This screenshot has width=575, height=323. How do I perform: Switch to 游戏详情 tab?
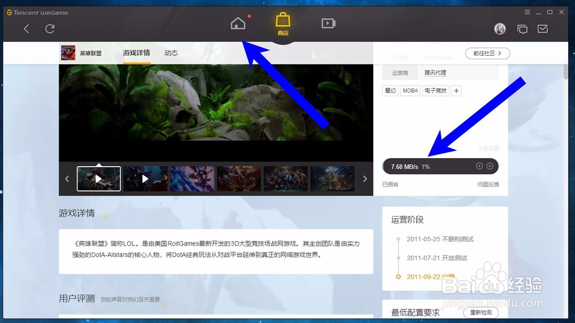[x=136, y=53]
